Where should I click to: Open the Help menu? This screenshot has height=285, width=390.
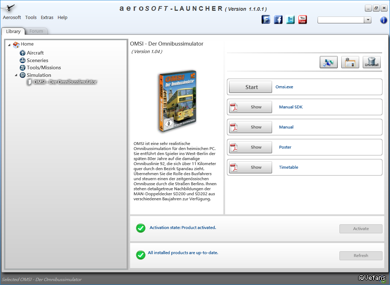[x=62, y=18]
